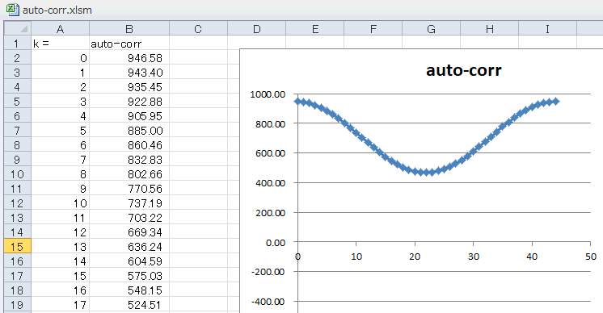
Task: Select row 5 header
Action: point(17,102)
